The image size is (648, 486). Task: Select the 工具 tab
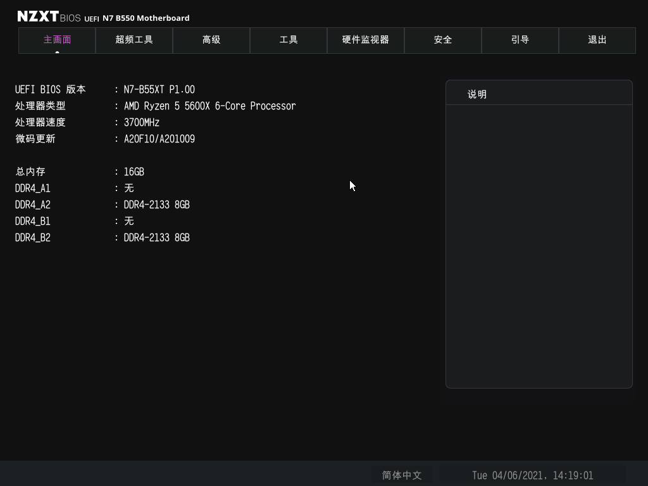[289, 40]
